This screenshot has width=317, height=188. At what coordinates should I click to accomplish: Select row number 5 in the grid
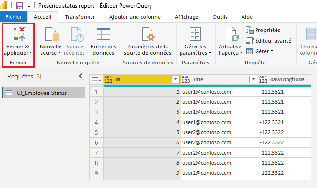point(96,133)
